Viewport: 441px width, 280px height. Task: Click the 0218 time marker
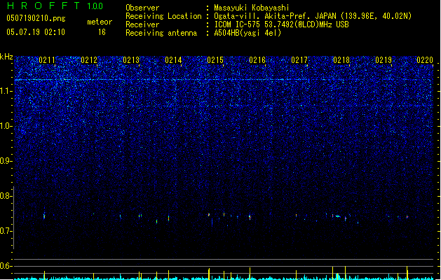[341, 60]
